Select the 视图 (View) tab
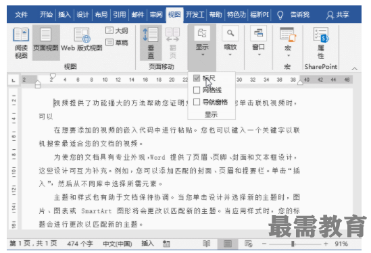 [x=174, y=15]
